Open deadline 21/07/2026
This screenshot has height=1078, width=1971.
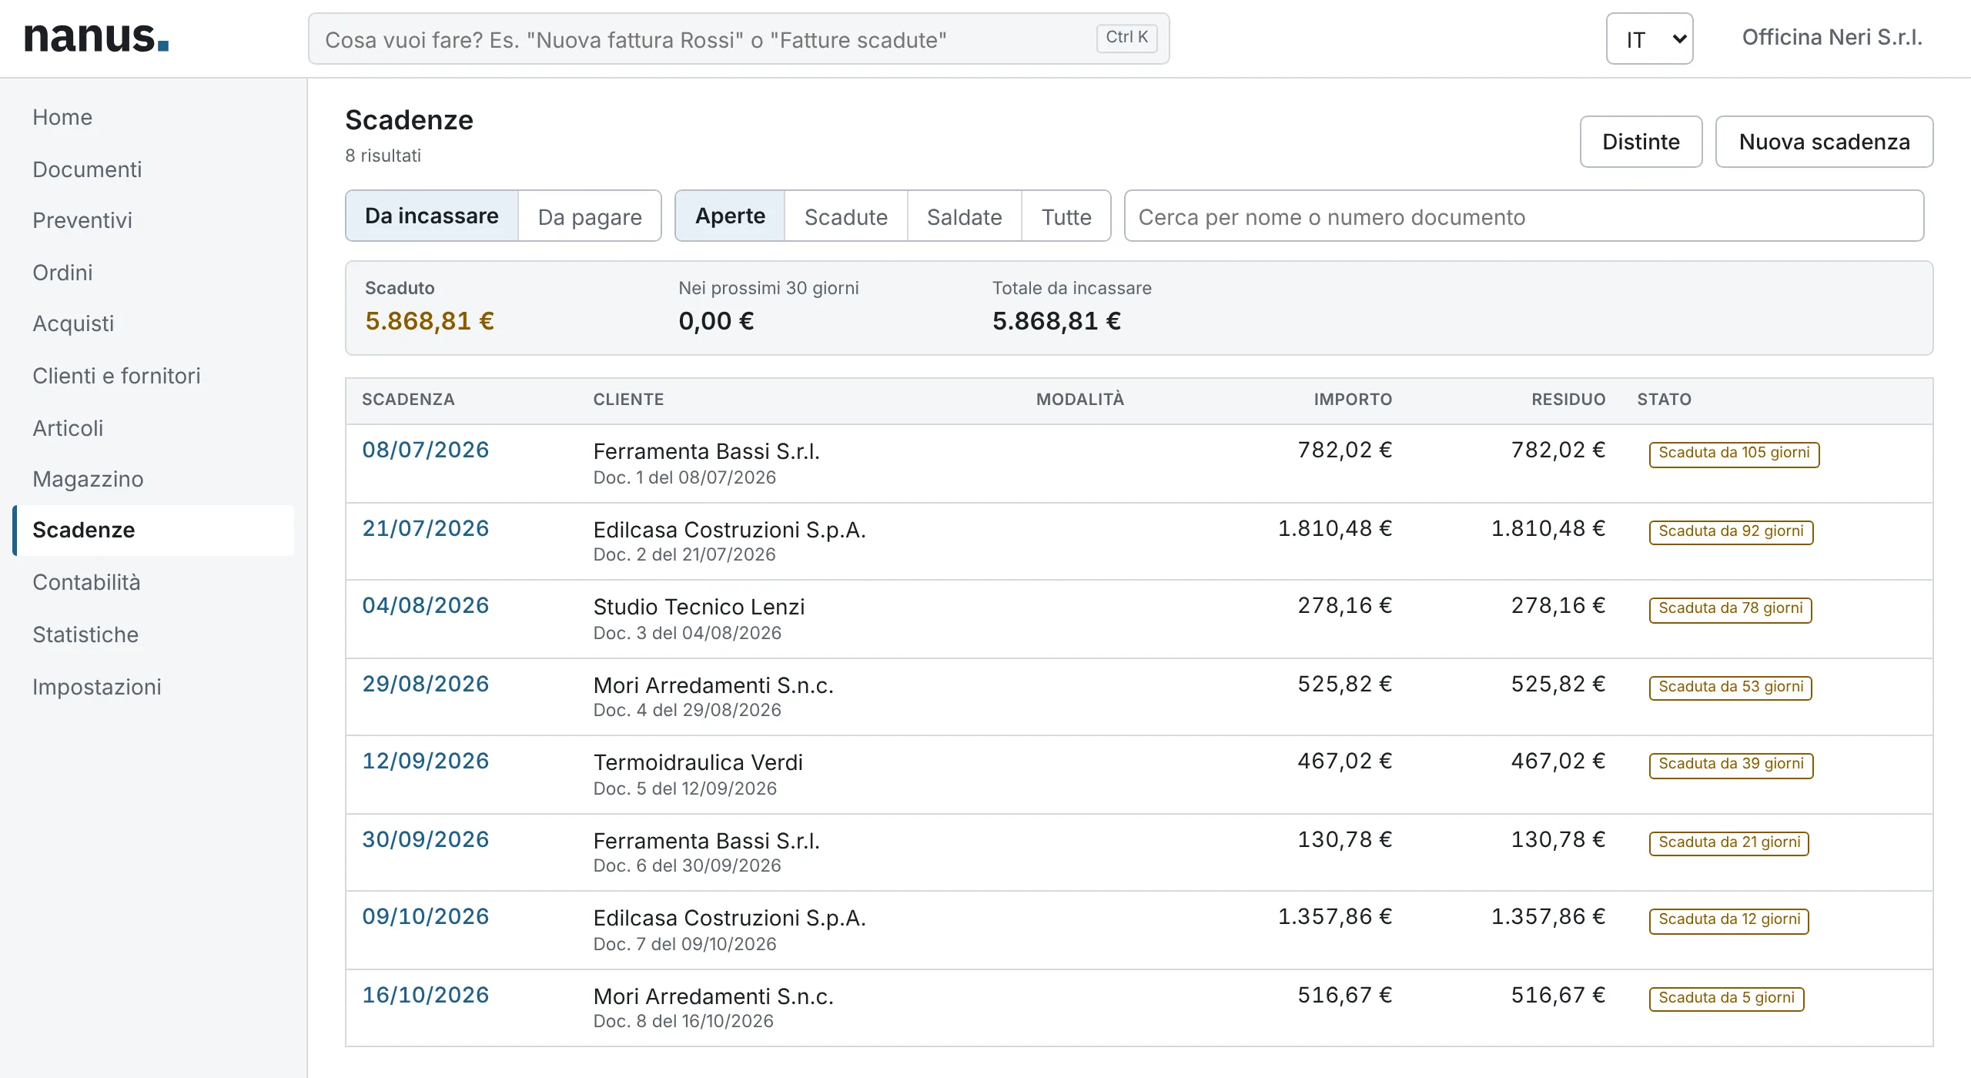tap(426, 528)
